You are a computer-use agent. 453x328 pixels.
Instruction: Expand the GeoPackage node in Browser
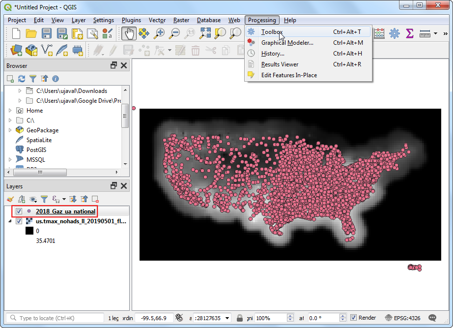tap(10, 130)
